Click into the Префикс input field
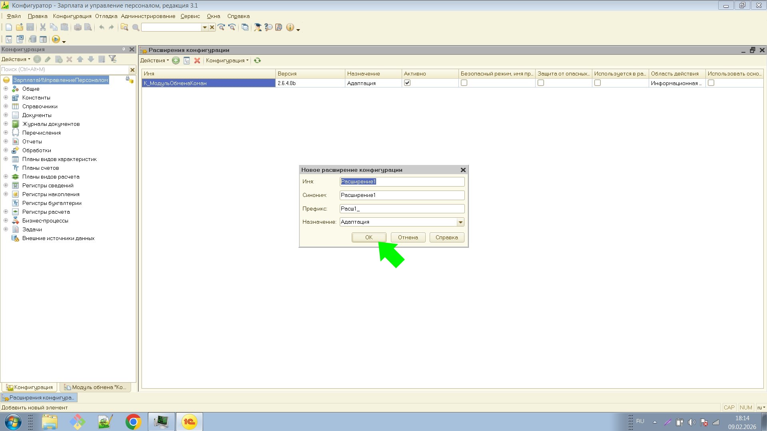Image resolution: width=767 pixels, height=431 pixels. [402, 209]
